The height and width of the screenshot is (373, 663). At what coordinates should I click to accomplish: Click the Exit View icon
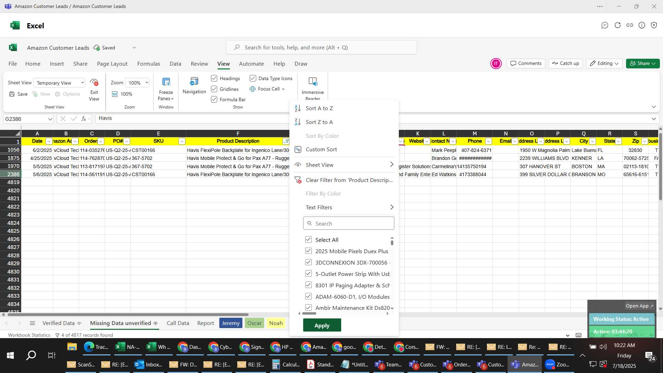click(94, 82)
